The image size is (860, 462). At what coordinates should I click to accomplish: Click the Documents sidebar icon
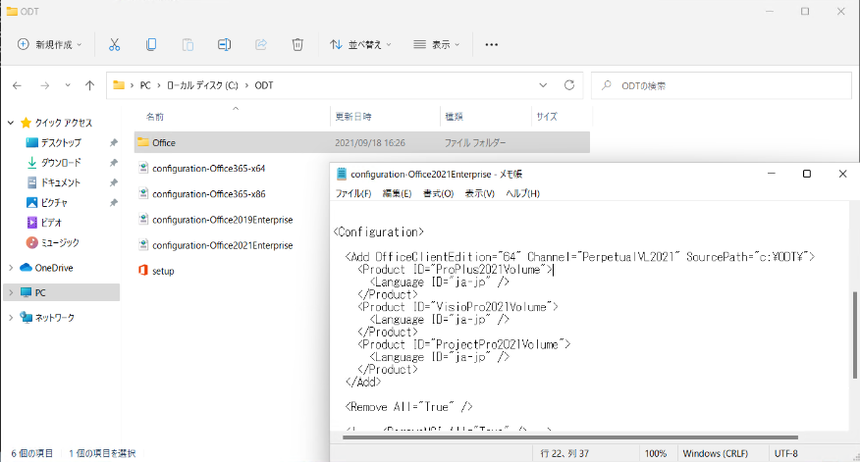click(31, 182)
